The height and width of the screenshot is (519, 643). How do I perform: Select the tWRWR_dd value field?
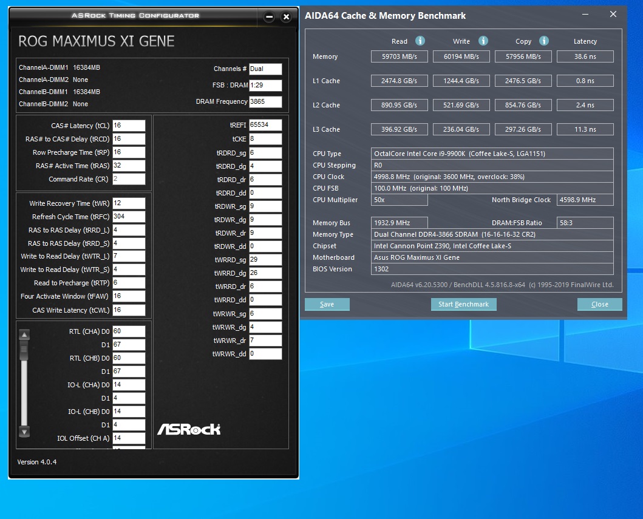coord(265,354)
